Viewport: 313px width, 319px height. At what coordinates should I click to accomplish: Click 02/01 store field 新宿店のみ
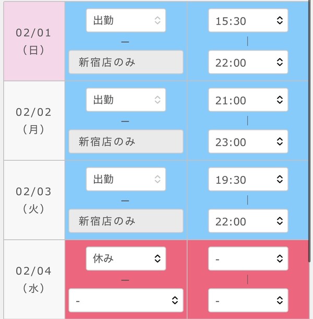click(x=126, y=62)
